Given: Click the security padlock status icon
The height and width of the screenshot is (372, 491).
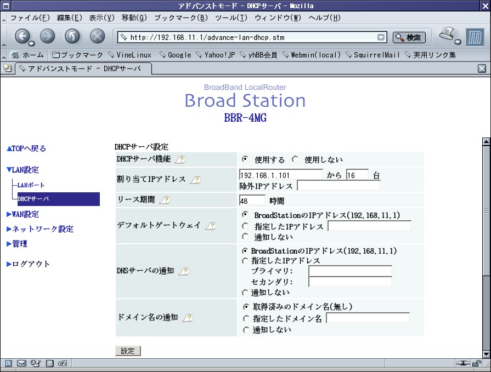Looking at the screenshot, I should 477,363.
